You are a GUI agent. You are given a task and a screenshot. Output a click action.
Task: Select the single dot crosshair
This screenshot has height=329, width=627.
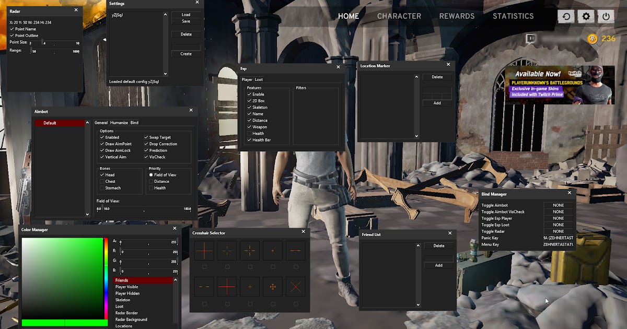(273, 251)
